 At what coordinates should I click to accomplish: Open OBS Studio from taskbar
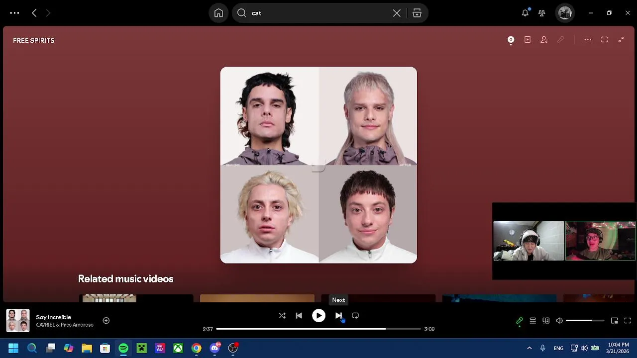233,348
